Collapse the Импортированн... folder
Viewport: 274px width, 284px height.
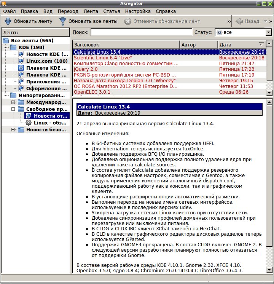(6, 95)
